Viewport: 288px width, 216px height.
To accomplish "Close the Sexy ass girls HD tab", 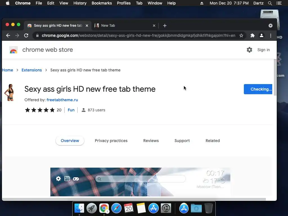I will (x=87, y=26).
